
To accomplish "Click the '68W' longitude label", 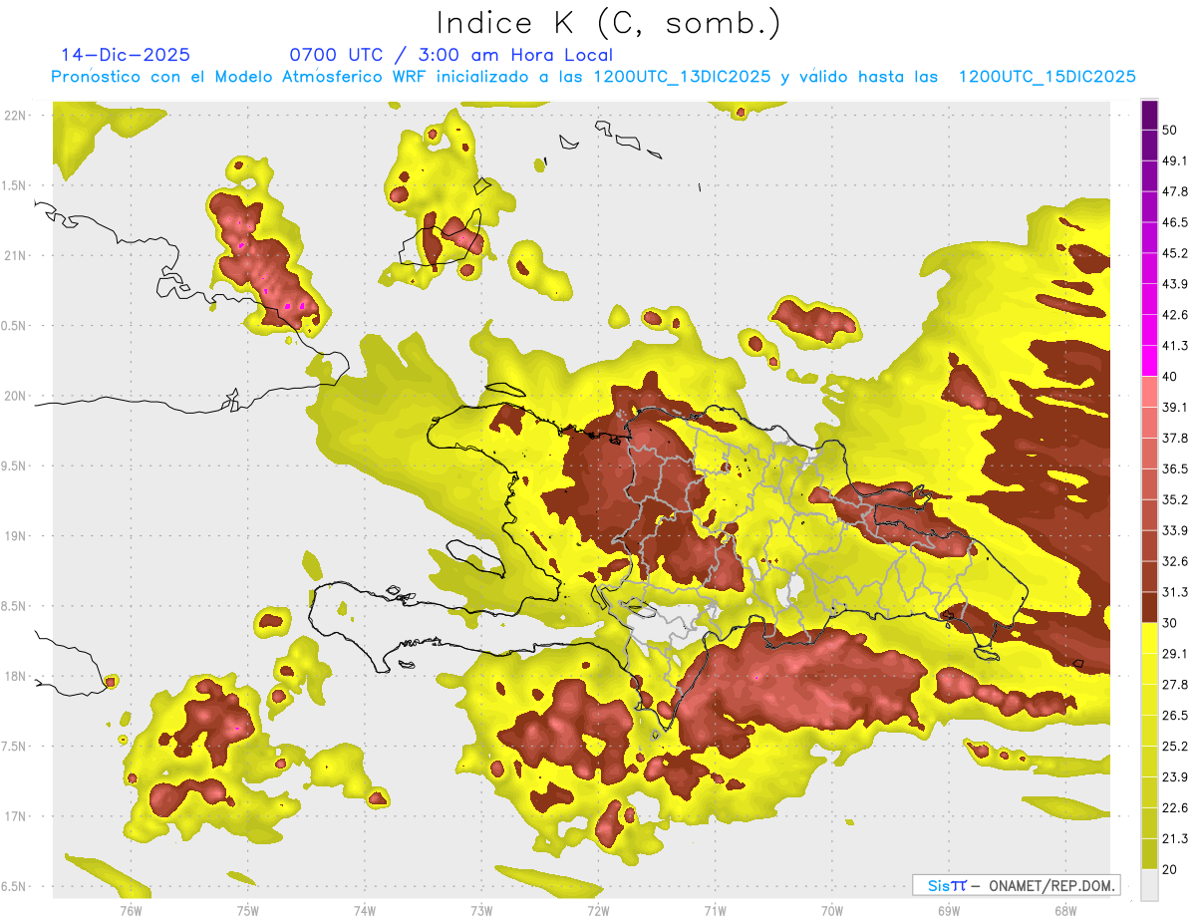I will pos(1064,910).
